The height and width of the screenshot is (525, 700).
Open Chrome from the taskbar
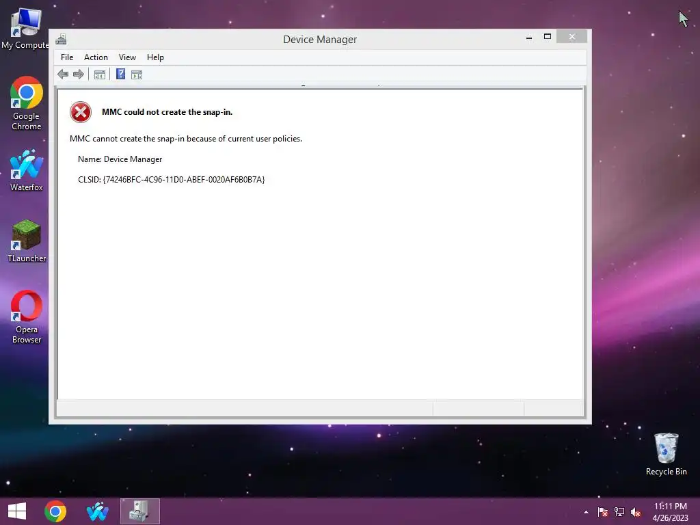click(x=55, y=511)
